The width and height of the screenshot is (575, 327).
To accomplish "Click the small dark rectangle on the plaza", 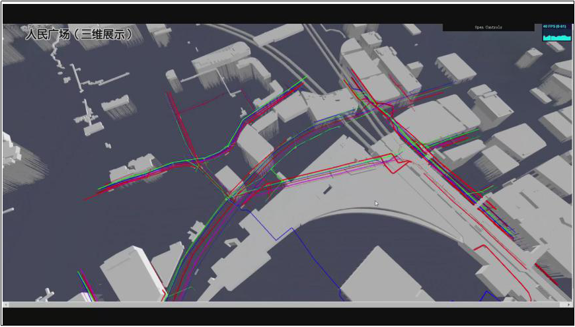I will click(x=327, y=190).
